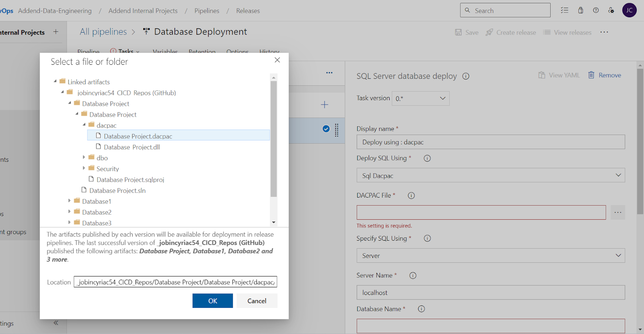Viewport: 644px width, 334px height.
Task: Click the blue task checkmark icon
Action: (326, 129)
